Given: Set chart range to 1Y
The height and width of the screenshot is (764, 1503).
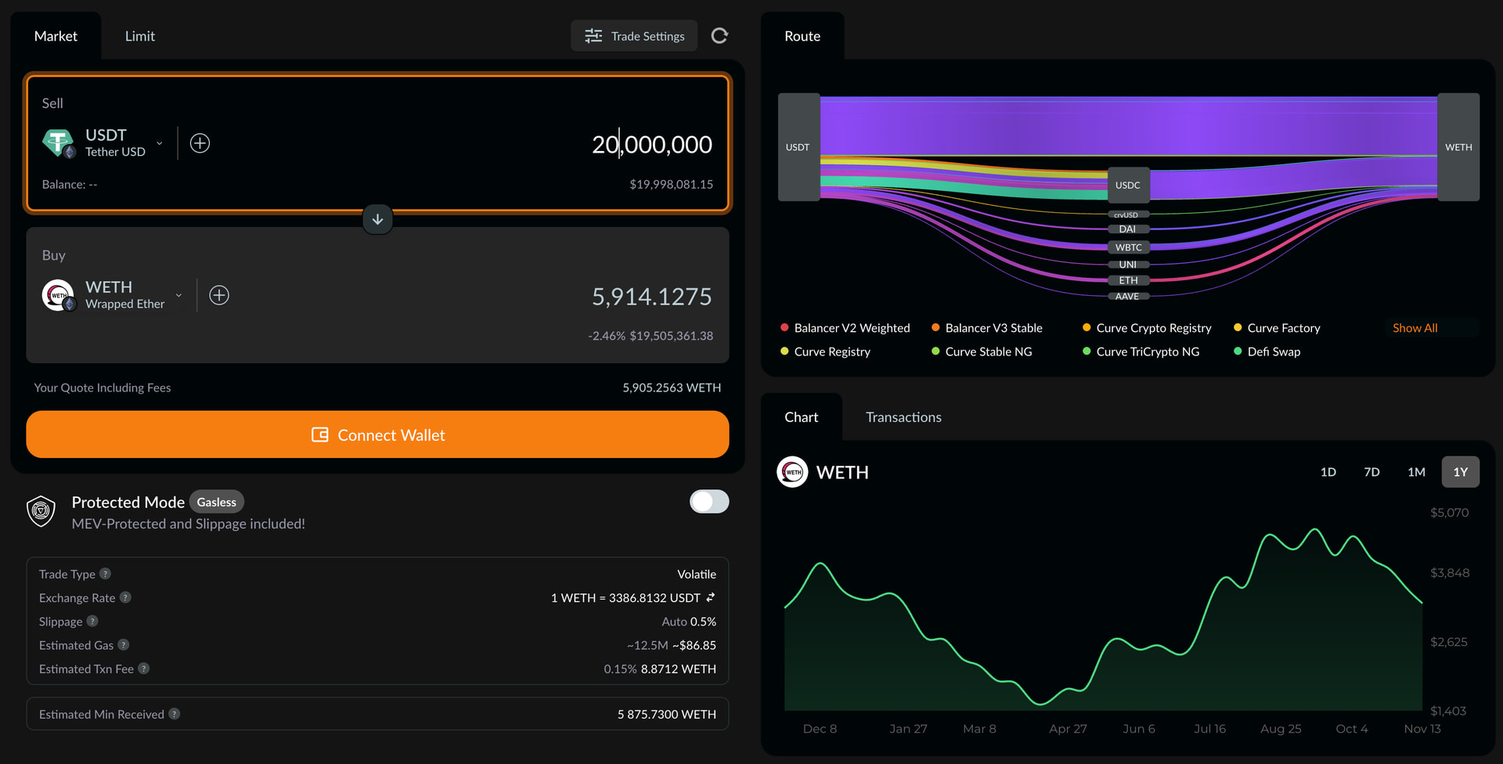Looking at the screenshot, I should point(1461,472).
